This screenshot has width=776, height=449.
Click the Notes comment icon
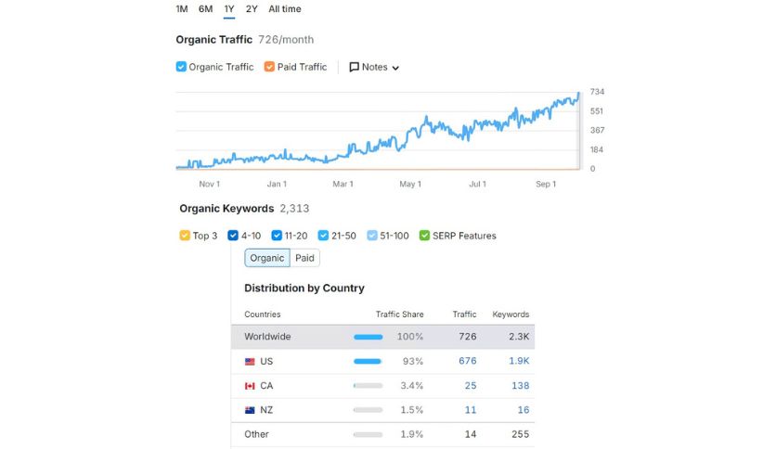point(355,67)
